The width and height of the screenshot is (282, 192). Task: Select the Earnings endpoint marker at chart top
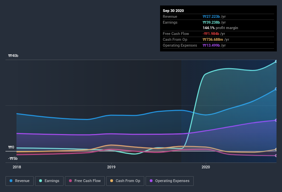[x=276, y=62]
